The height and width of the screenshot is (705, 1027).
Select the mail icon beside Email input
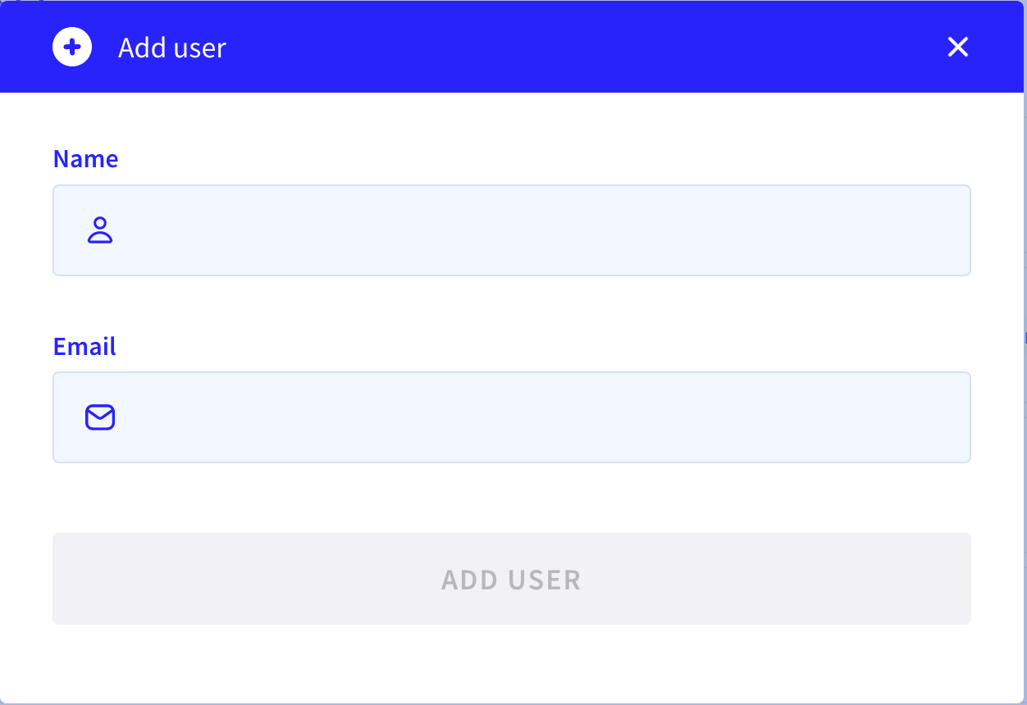coord(100,417)
